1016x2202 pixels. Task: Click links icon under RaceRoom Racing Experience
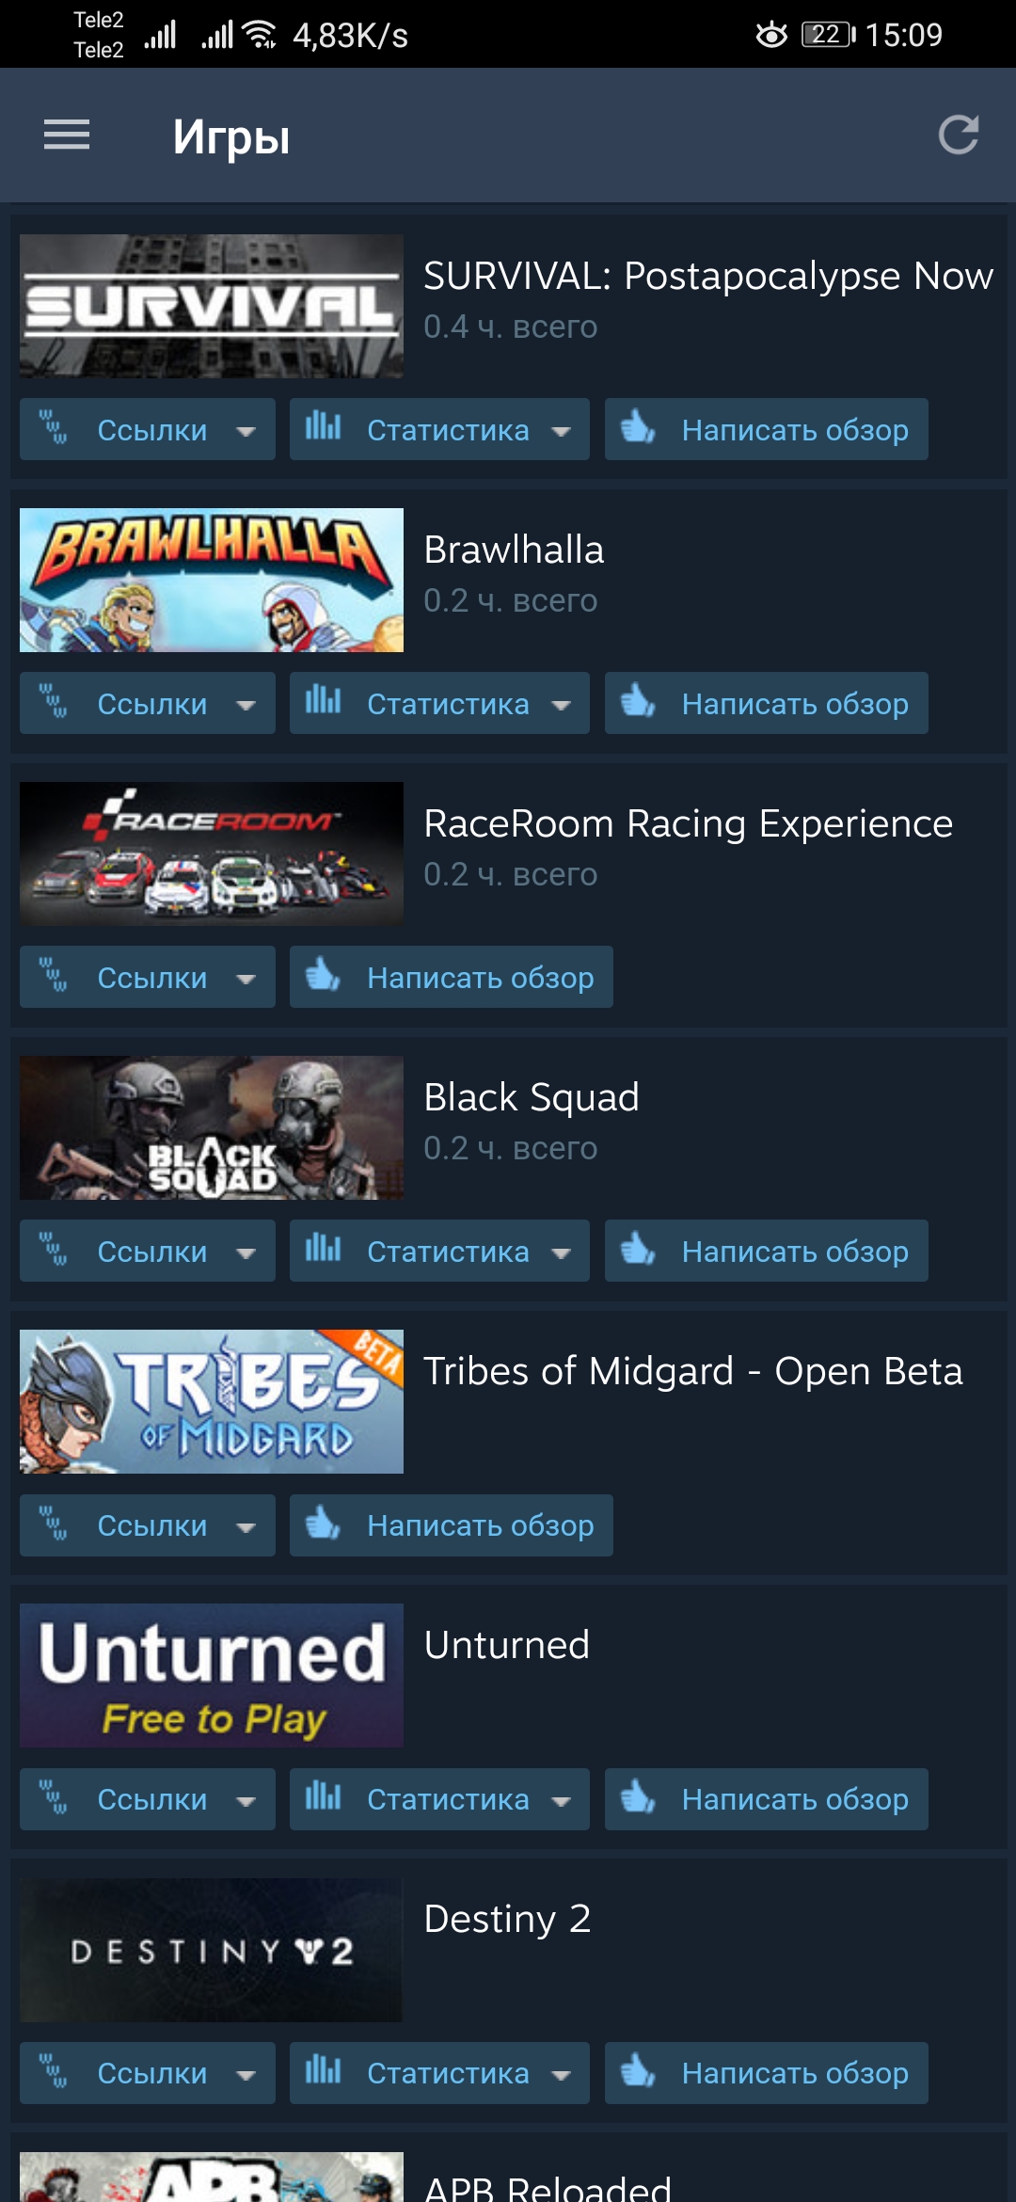point(54,975)
